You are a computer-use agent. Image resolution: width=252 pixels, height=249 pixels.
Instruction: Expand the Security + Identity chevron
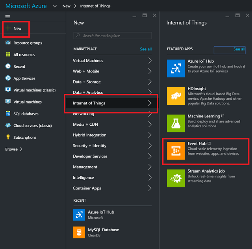(150, 145)
